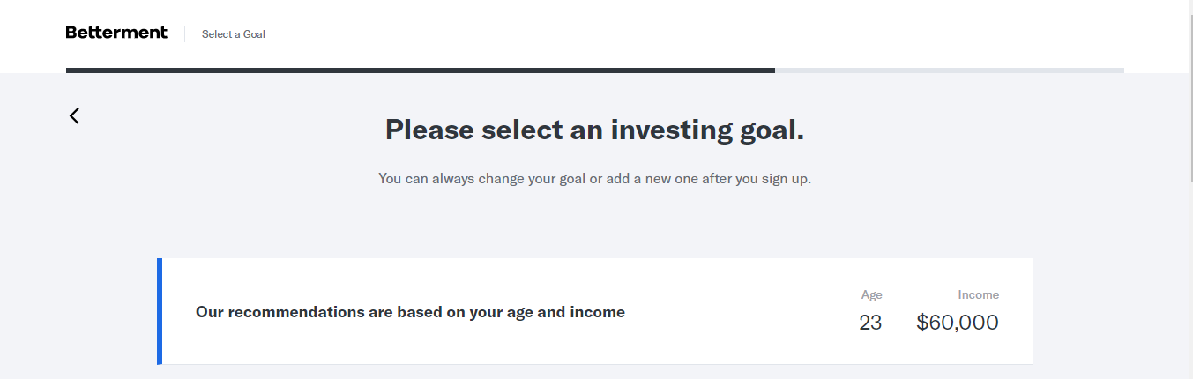
Task: Click the "Select a Goal" header label
Action: click(x=234, y=34)
